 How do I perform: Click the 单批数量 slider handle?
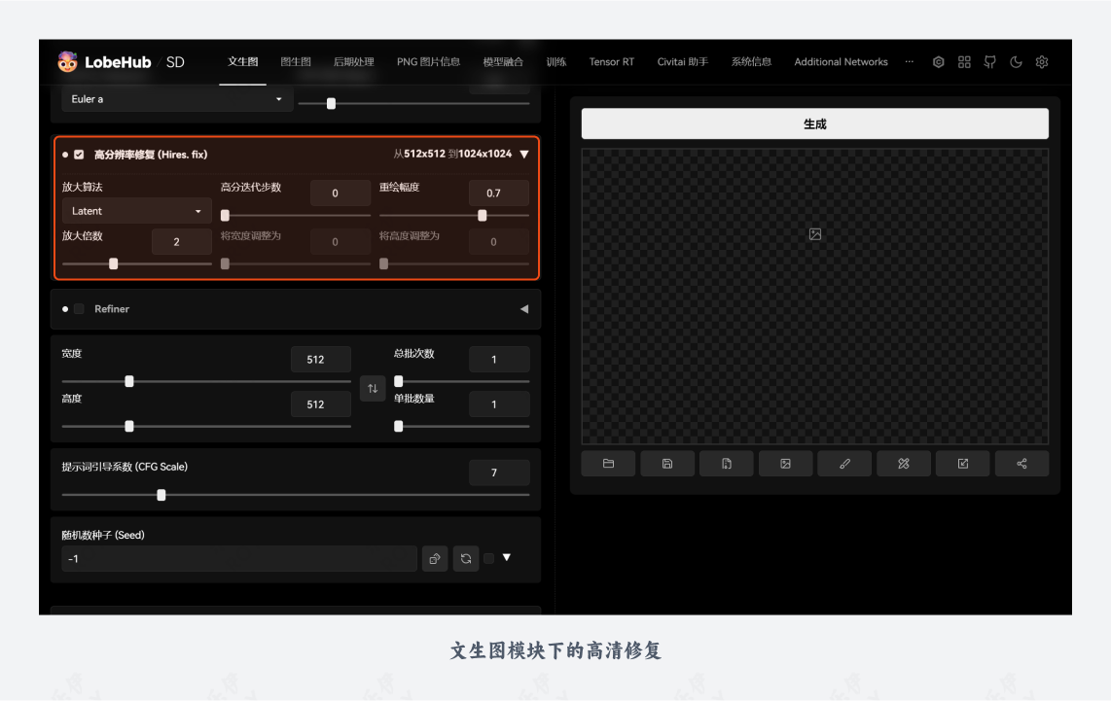399,426
